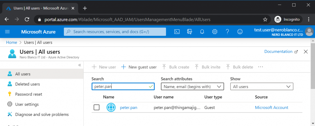Open a new browser tab with plus
The width and height of the screenshot is (315, 126).
(x=85, y=8)
